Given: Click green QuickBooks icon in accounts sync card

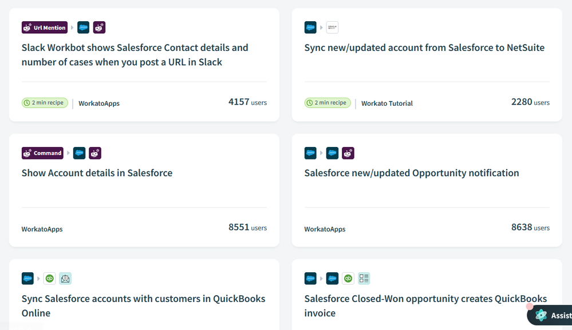Looking at the screenshot, I should (x=49, y=279).
